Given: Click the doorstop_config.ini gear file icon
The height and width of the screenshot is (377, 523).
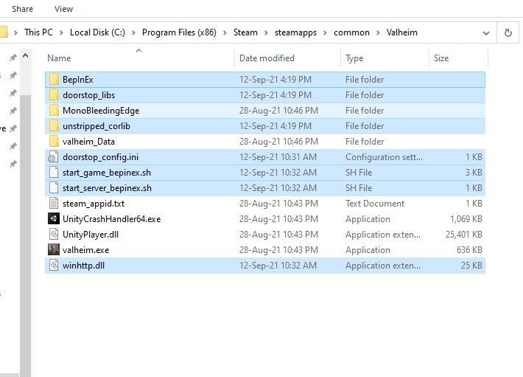Looking at the screenshot, I should 53,157.
